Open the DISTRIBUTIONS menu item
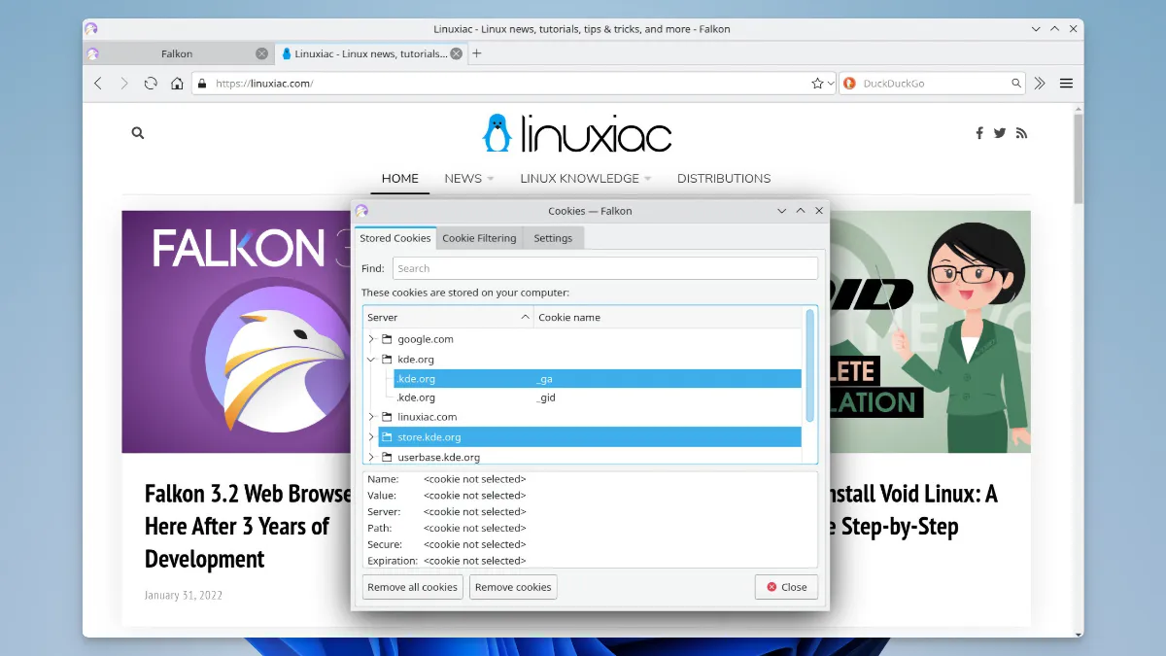Image resolution: width=1166 pixels, height=656 pixels. click(x=724, y=179)
